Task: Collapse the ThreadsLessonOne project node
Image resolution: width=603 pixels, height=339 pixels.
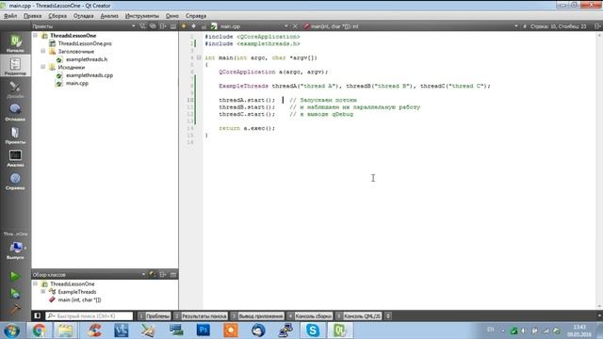Action: pos(36,36)
